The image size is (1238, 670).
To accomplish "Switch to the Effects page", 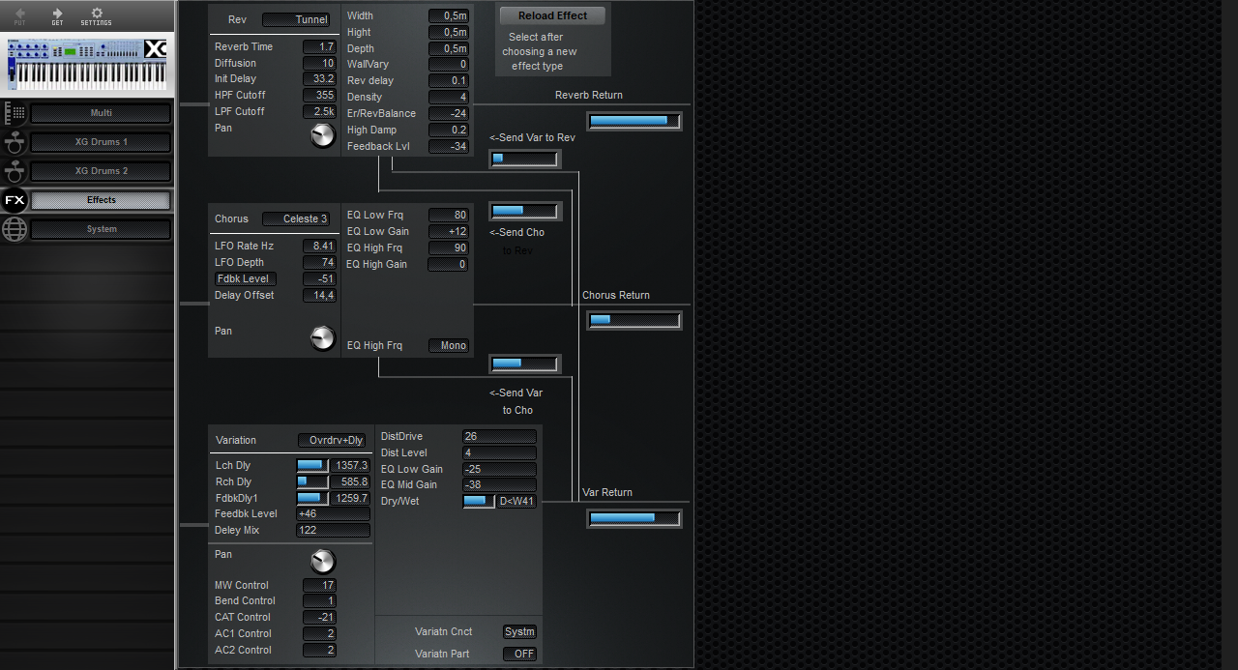I will tap(101, 200).
